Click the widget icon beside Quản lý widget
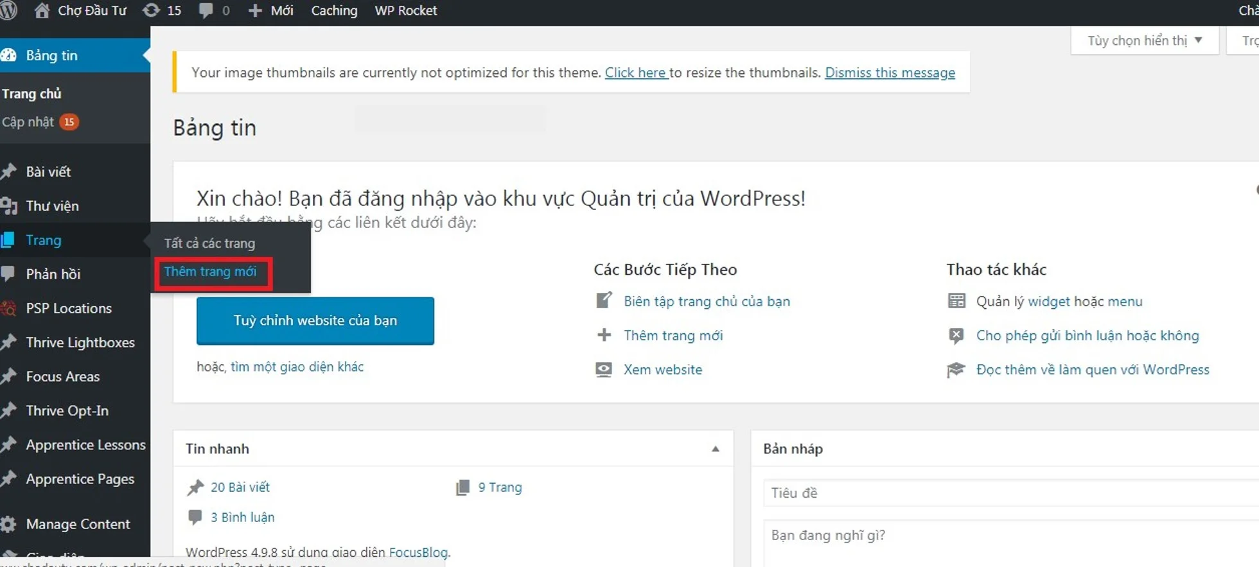The width and height of the screenshot is (1259, 567). [956, 301]
